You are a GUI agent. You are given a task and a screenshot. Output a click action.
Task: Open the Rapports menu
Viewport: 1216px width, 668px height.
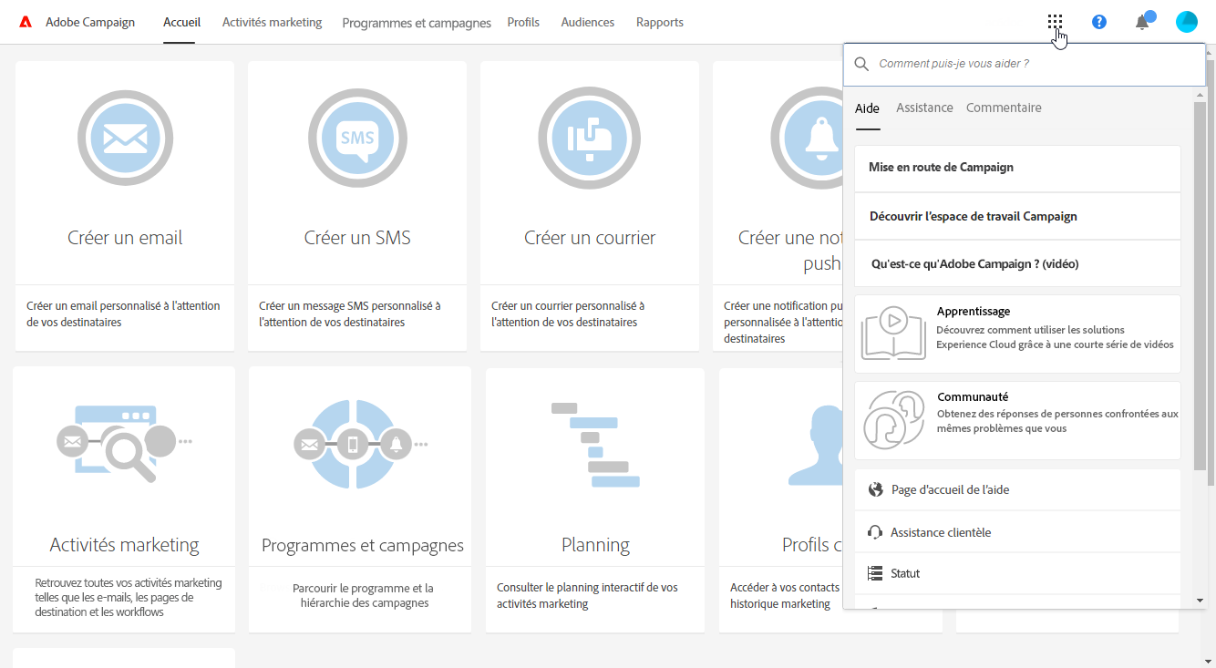[660, 22]
